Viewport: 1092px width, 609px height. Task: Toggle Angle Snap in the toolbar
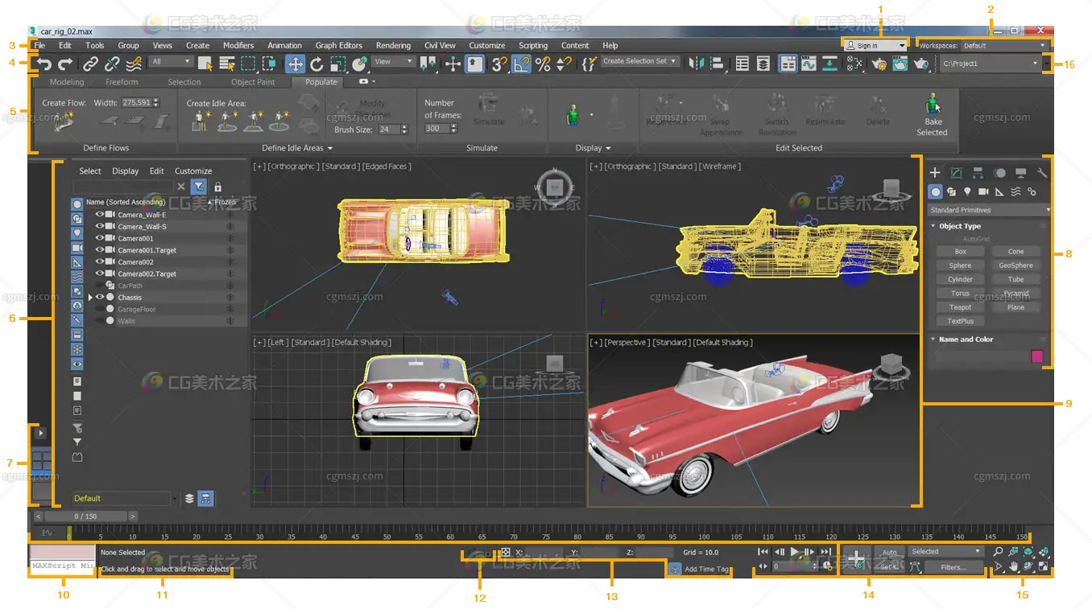(x=522, y=64)
